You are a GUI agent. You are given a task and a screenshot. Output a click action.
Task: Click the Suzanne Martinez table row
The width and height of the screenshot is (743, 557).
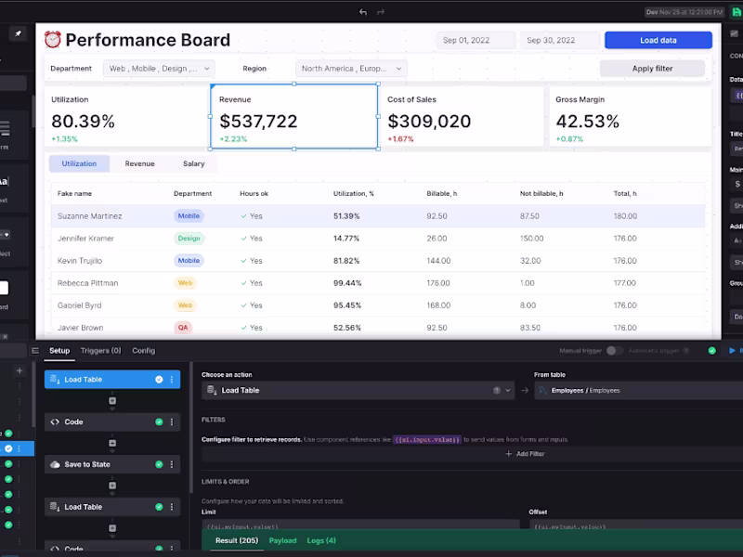[x=378, y=216]
